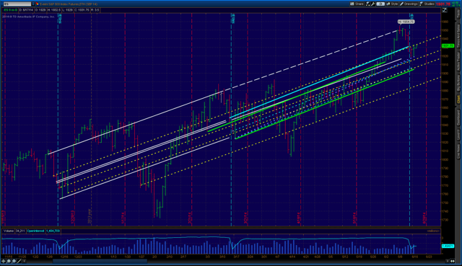
Task: Open the D timeframe selector
Action: tap(380, 4)
